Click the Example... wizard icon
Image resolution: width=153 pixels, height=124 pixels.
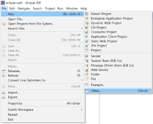(x=87, y=85)
